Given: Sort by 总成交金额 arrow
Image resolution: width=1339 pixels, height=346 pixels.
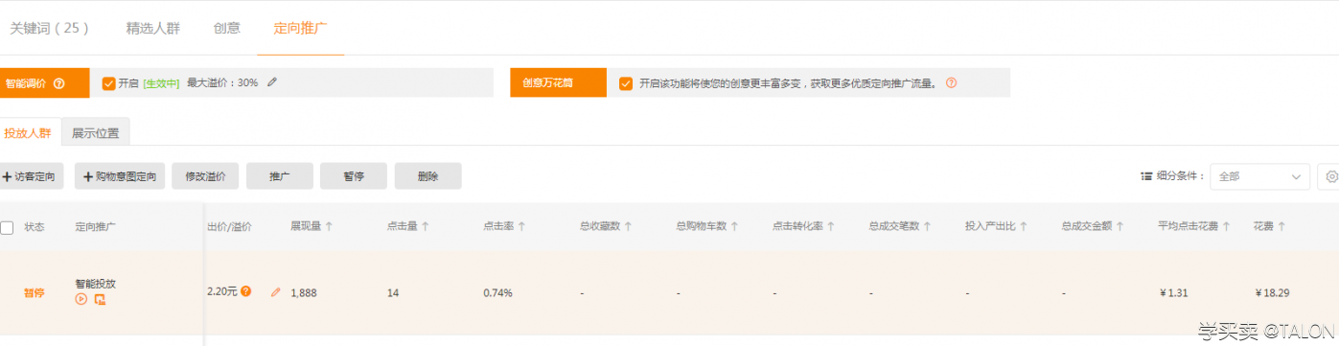Looking at the screenshot, I should [1120, 227].
